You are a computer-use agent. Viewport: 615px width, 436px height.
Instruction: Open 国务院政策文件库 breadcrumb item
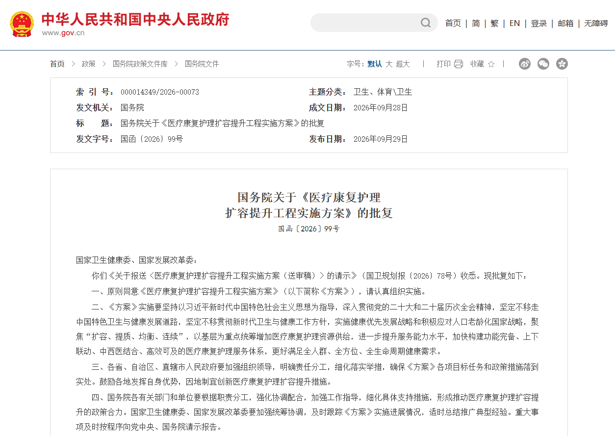(x=140, y=64)
